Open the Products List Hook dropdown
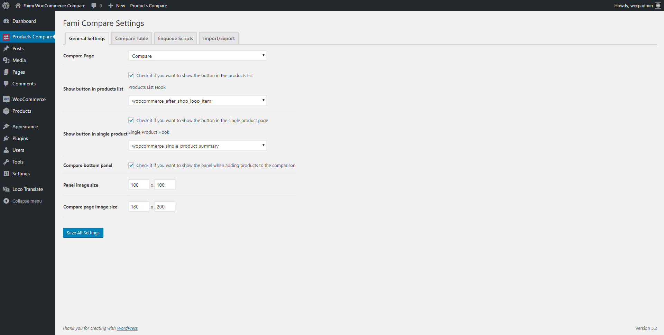This screenshot has width=664, height=335. pyautogui.click(x=197, y=101)
